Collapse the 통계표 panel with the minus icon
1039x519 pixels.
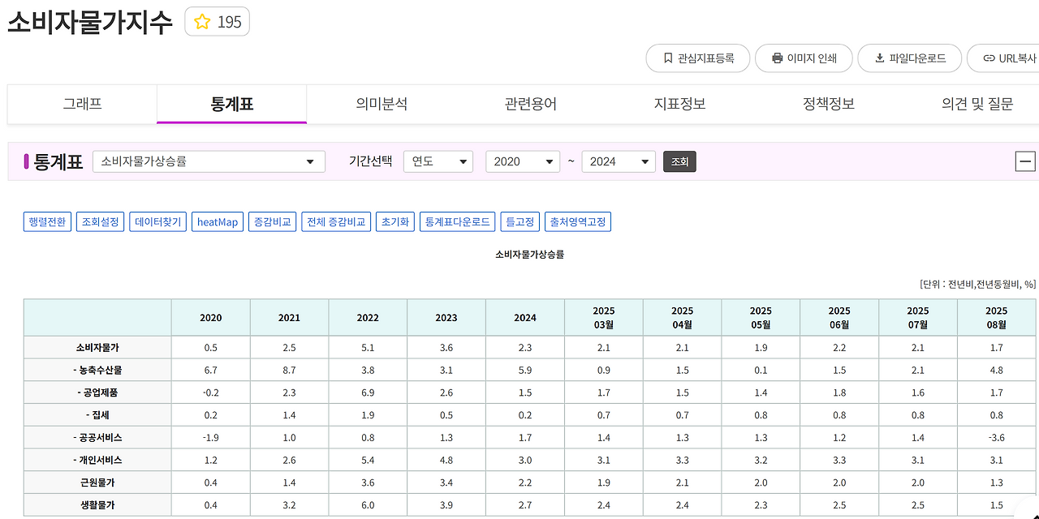tap(1025, 161)
